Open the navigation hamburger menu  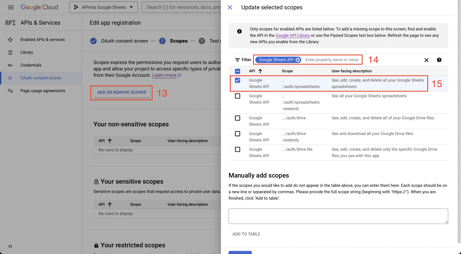pyautogui.click(x=11, y=7)
